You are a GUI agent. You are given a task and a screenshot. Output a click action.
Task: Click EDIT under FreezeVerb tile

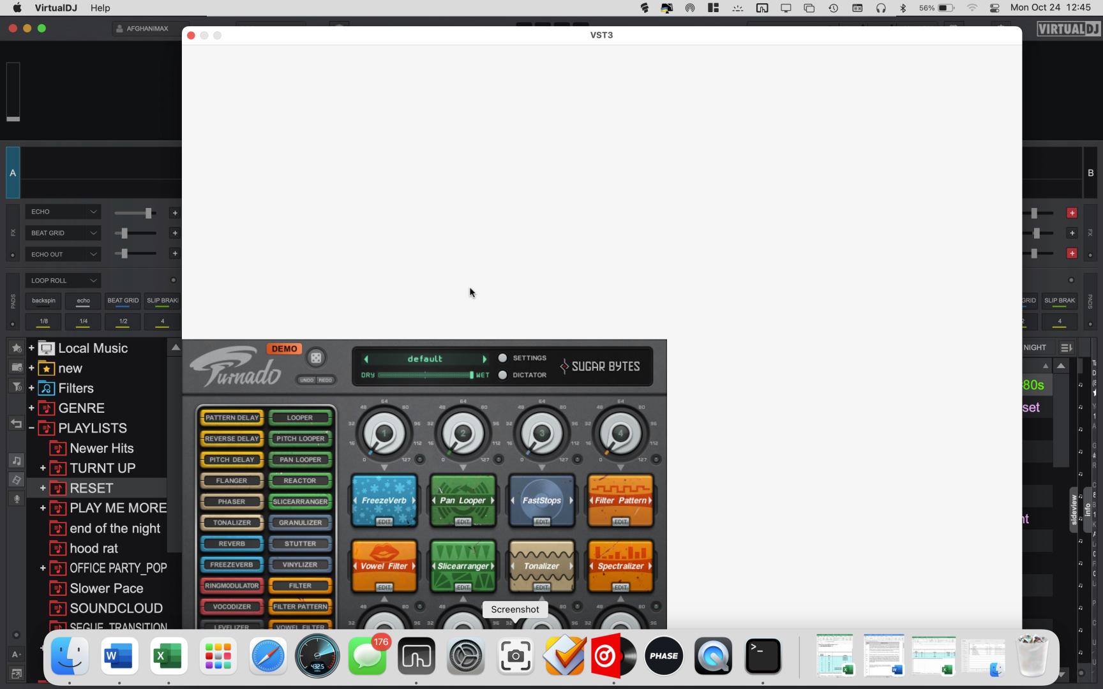tap(384, 522)
